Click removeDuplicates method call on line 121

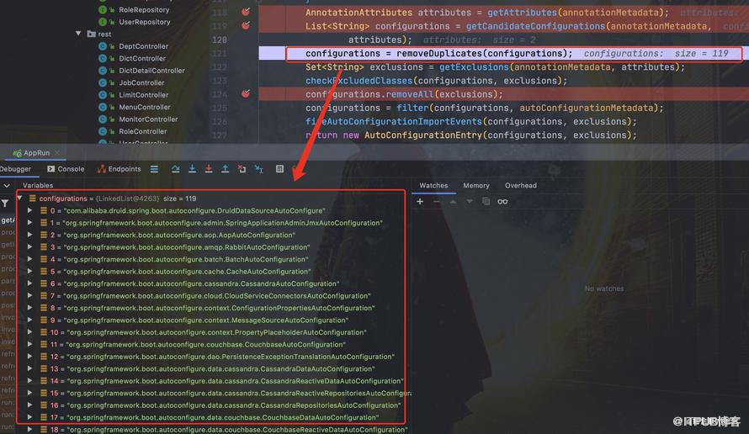pos(439,54)
